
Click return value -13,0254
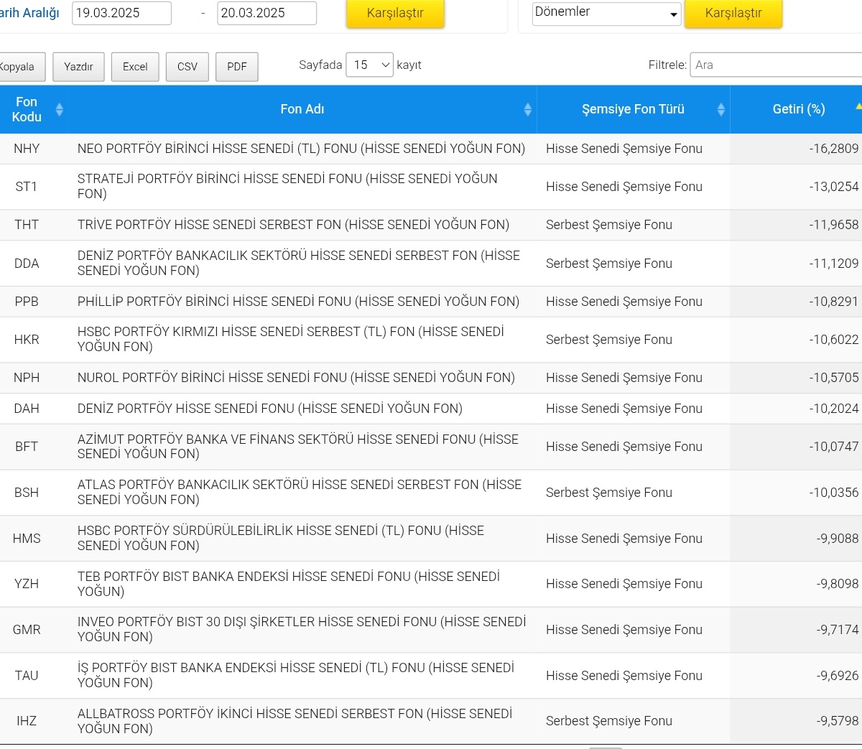(x=833, y=187)
